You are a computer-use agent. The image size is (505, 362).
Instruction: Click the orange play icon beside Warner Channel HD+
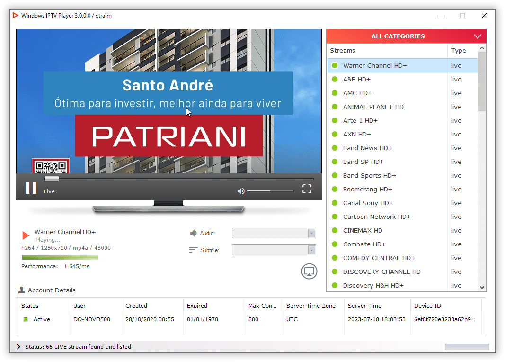click(26, 235)
